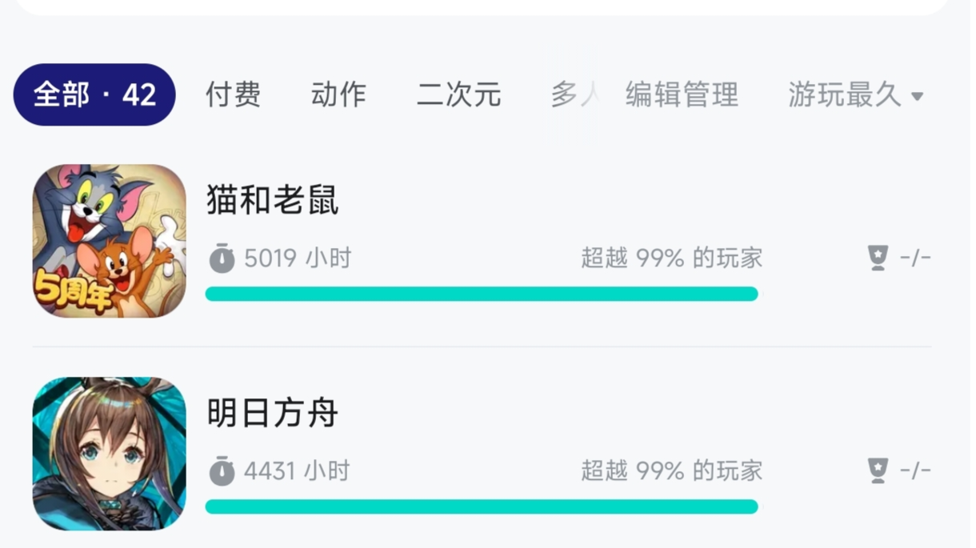
Task: Switch to the 付费 category tab
Action: click(x=233, y=94)
